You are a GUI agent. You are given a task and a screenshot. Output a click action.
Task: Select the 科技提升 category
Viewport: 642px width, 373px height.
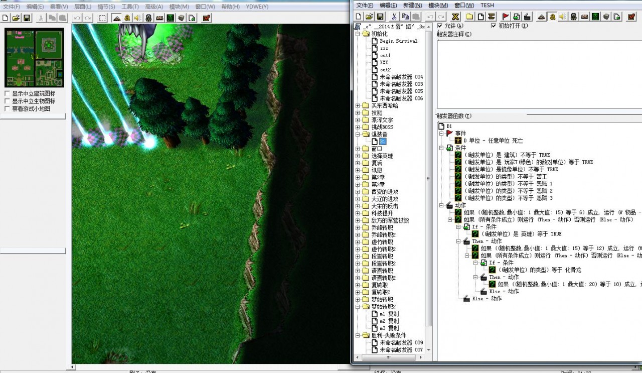382,213
